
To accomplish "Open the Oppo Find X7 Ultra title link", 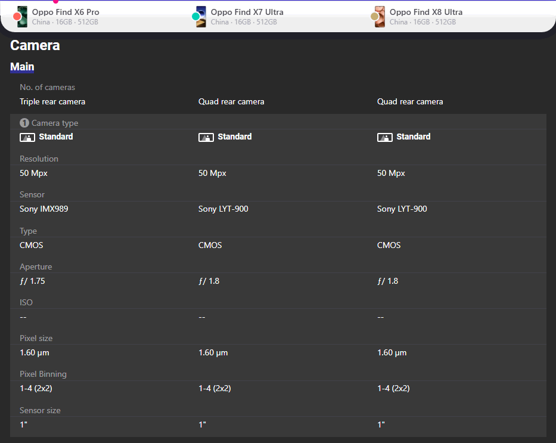I will tap(247, 12).
